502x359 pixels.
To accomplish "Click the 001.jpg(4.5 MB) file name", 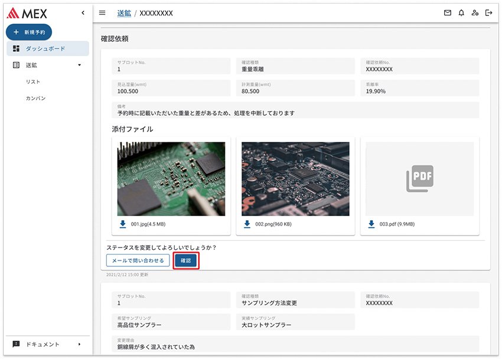I will click(x=148, y=224).
